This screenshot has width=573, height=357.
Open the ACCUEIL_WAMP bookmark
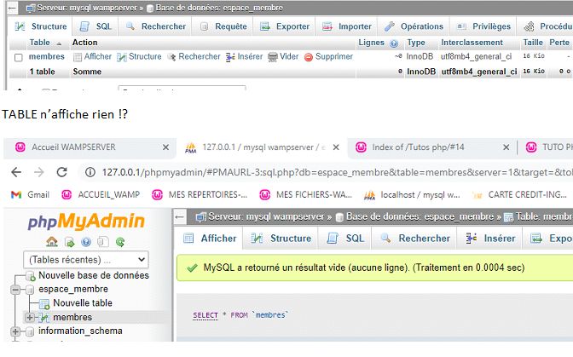[x=101, y=194]
